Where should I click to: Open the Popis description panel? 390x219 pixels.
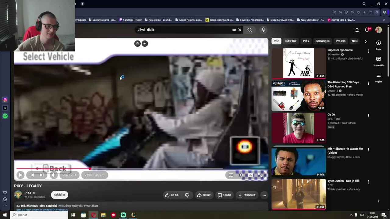[x=379, y=44]
